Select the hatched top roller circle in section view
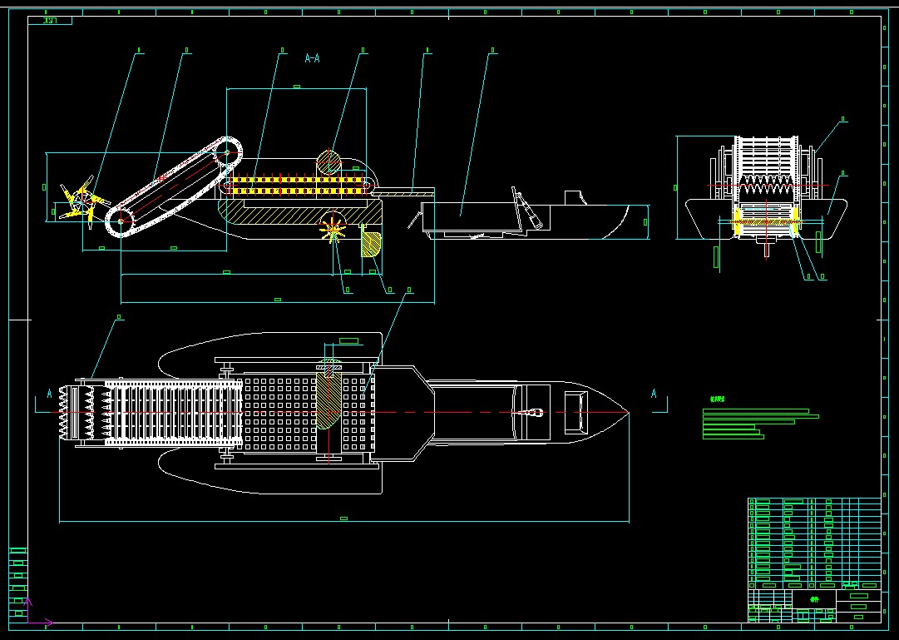Viewport: 899px width, 640px height. 329,161
